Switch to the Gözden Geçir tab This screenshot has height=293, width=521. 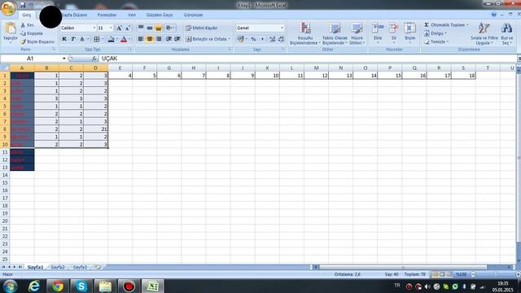pyautogui.click(x=160, y=15)
